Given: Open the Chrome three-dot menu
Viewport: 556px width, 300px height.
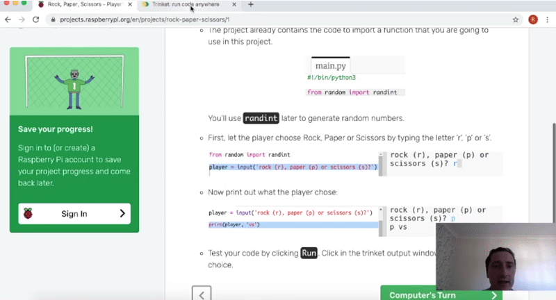Looking at the screenshot, I should point(548,20).
